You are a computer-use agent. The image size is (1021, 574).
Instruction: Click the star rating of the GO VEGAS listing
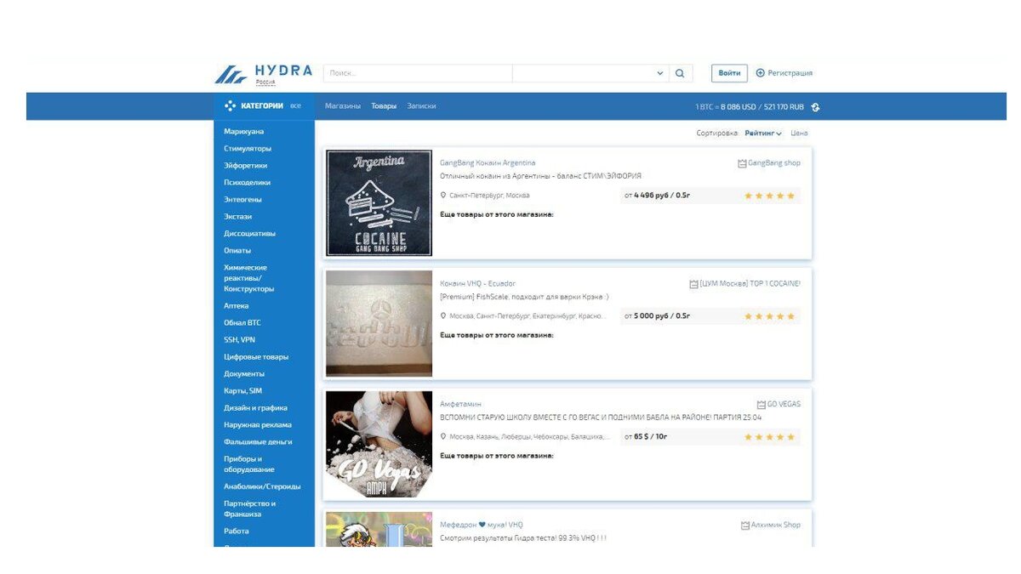(x=769, y=437)
